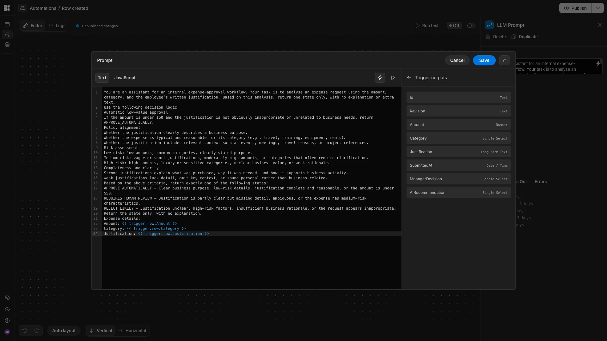This screenshot has height=341, width=607.
Task: Open the Logs tab
Action: (57, 26)
